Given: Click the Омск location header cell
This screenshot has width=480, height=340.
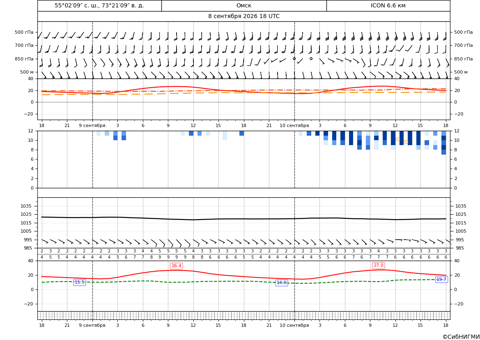Looking at the screenshot, I should coord(244,5).
